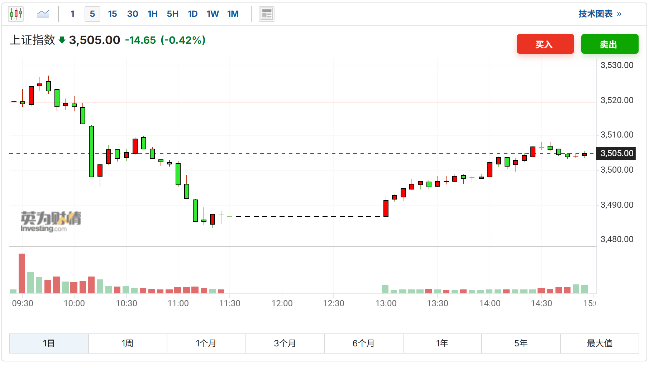The width and height of the screenshot is (649, 365).
Task: Click the 3,480.00 axis label
Action: pyautogui.click(x=617, y=239)
